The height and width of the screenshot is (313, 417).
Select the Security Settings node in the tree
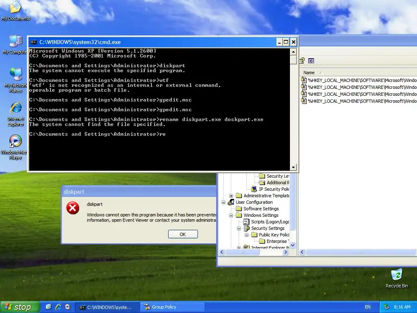[264, 228]
